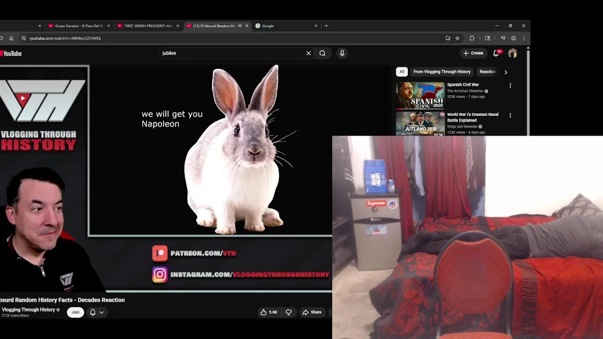View site information icon in address bar
Viewport: 603px width, 339px height.
(23, 38)
